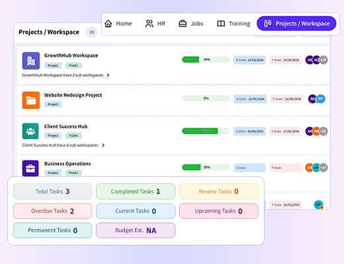The height and width of the screenshot is (264, 344).
Task: Select the Client Success Hub people icon
Action: [30, 131]
